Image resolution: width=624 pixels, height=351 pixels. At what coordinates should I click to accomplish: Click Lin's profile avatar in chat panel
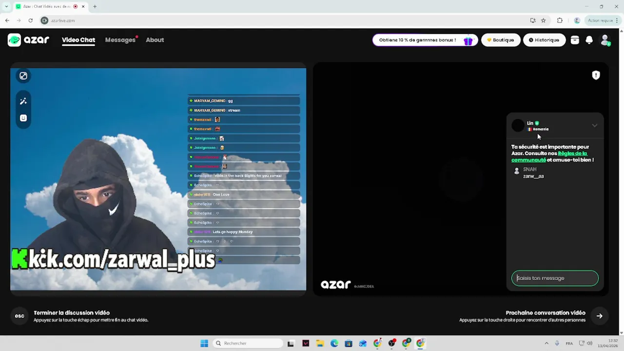518,126
